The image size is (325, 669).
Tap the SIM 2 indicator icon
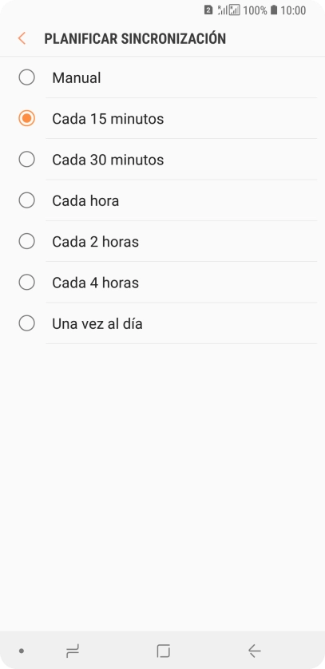[x=208, y=10]
